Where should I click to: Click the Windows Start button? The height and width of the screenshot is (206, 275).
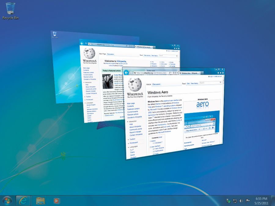(7, 201)
